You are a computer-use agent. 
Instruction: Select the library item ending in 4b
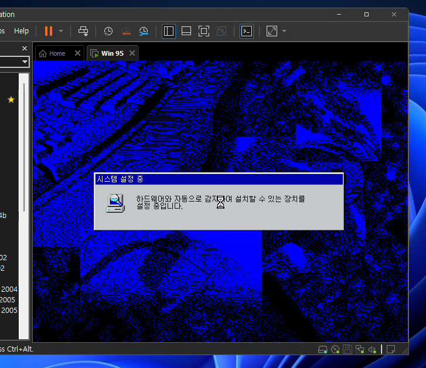click(x=3, y=216)
